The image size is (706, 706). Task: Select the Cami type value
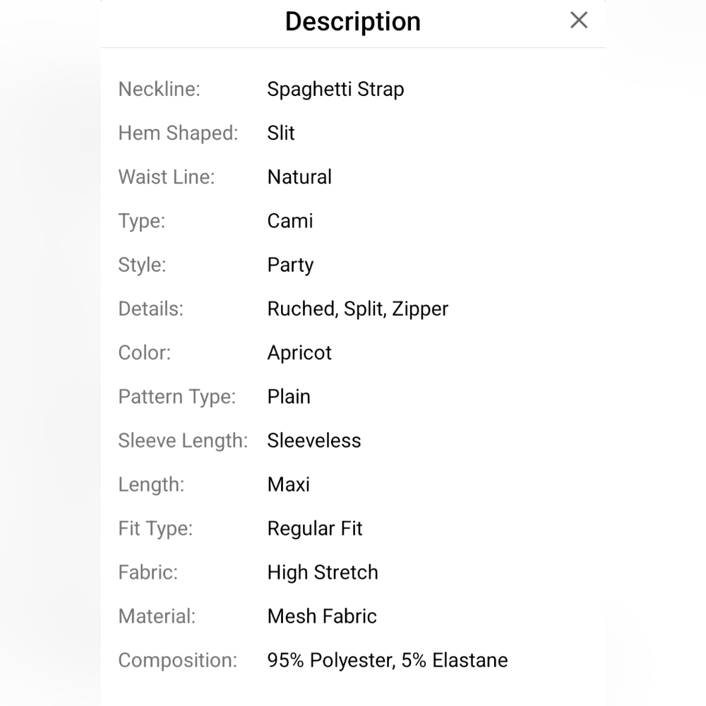pos(289,221)
